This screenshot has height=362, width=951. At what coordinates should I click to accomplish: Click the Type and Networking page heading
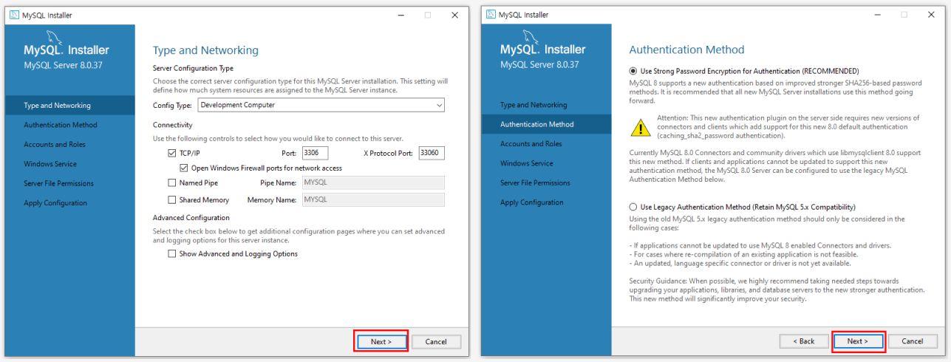205,50
